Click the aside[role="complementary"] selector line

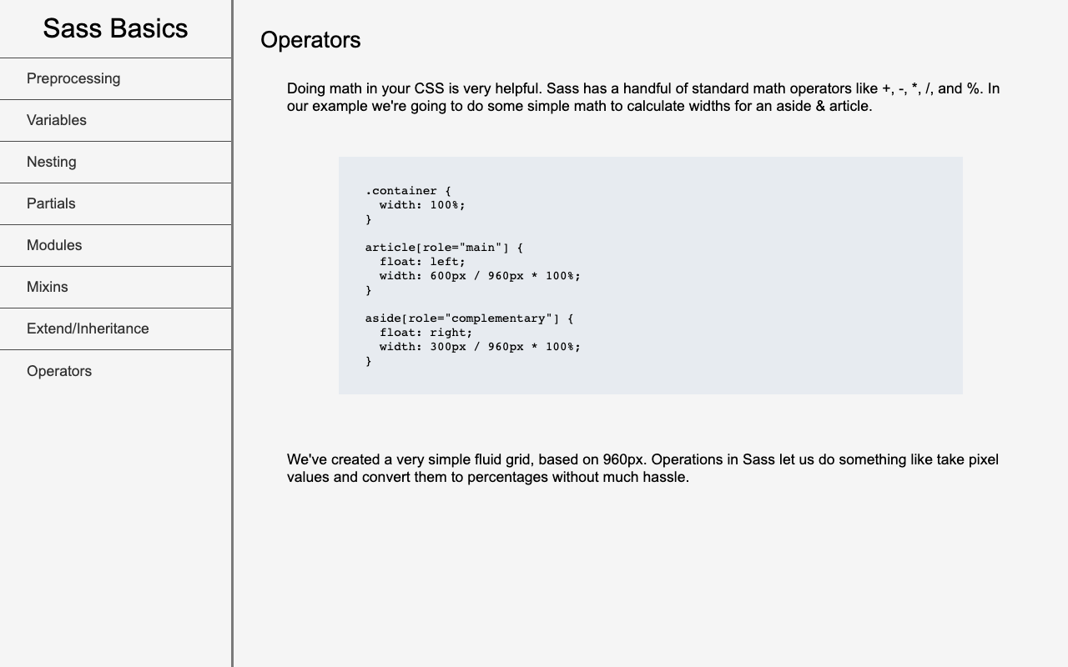469,318
